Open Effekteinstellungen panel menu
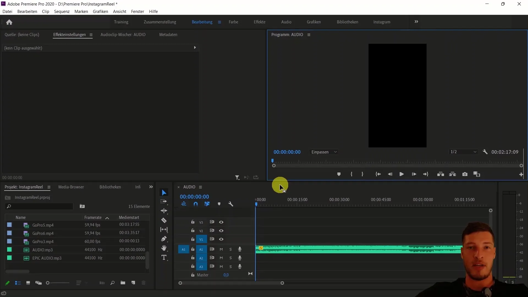The width and height of the screenshot is (528, 297). (x=91, y=35)
